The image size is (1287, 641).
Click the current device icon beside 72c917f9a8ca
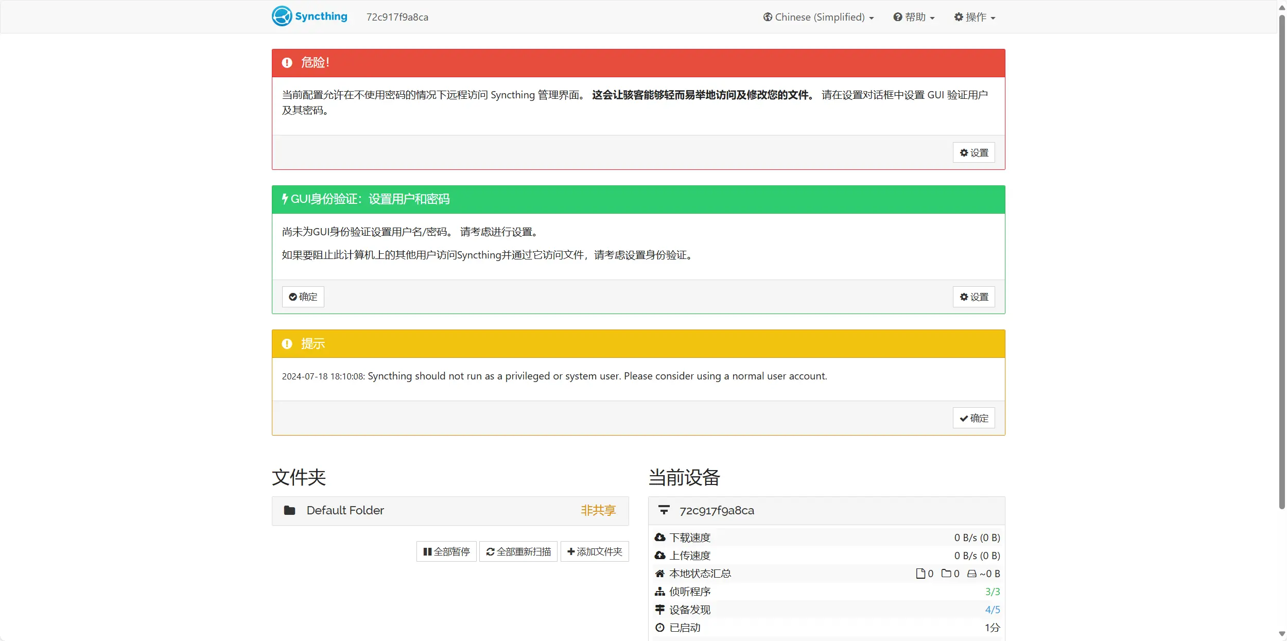click(664, 510)
